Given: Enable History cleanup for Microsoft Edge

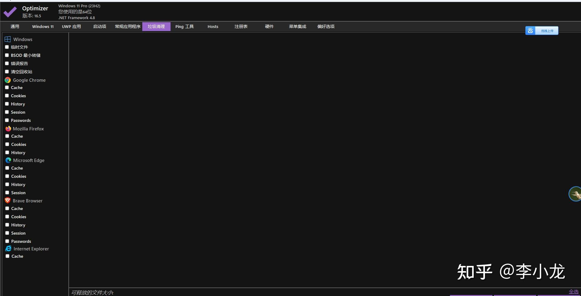Looking at the screenshot, I should pyautogui.click(x=7, y=184).
